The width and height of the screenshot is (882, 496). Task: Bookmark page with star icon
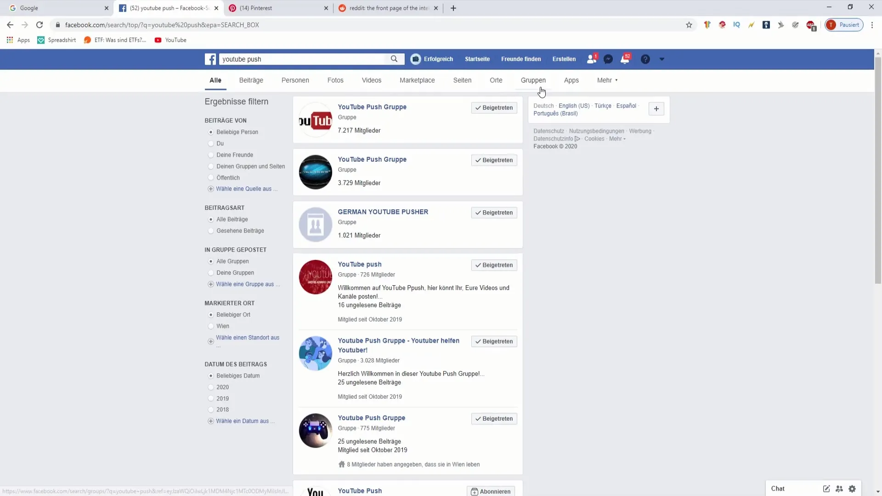click(689, 25)
